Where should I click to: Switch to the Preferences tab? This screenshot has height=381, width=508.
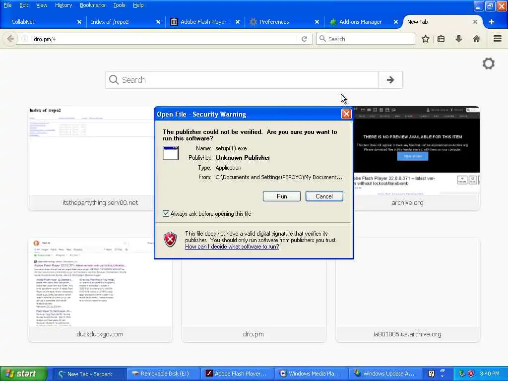point(282,22)
